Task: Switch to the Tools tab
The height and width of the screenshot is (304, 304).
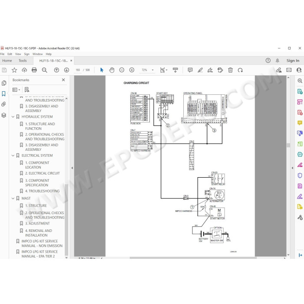Action: 23,61
